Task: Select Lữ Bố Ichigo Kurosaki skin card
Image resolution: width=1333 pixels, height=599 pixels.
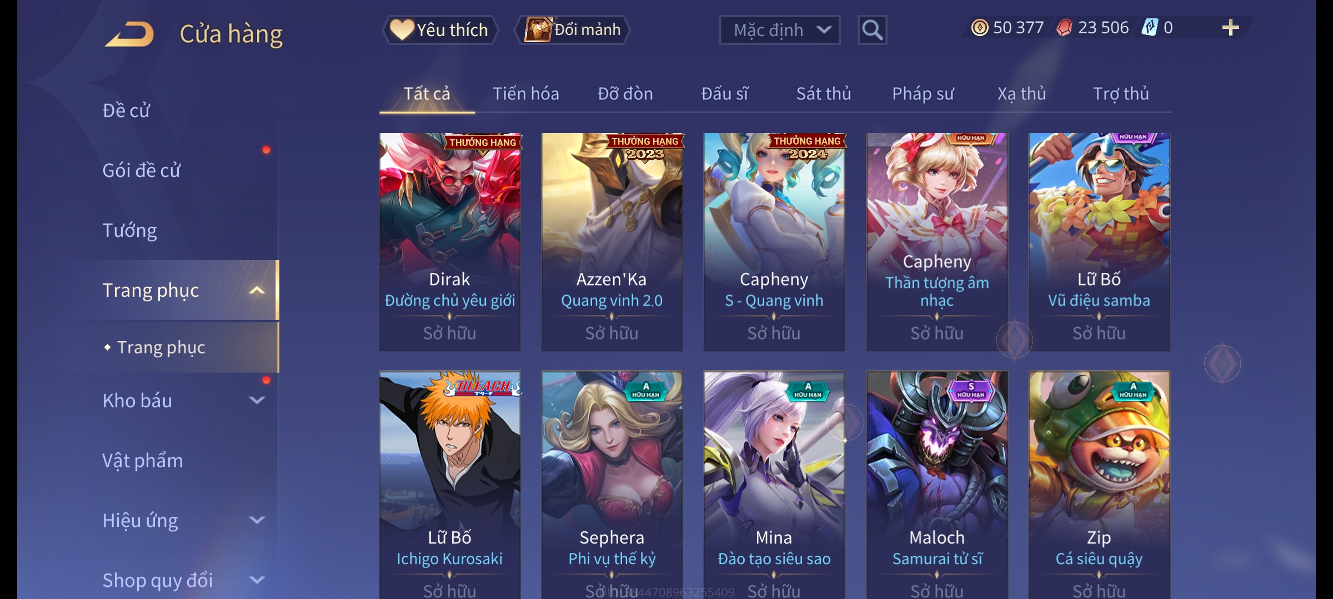Action: [450, 485]
